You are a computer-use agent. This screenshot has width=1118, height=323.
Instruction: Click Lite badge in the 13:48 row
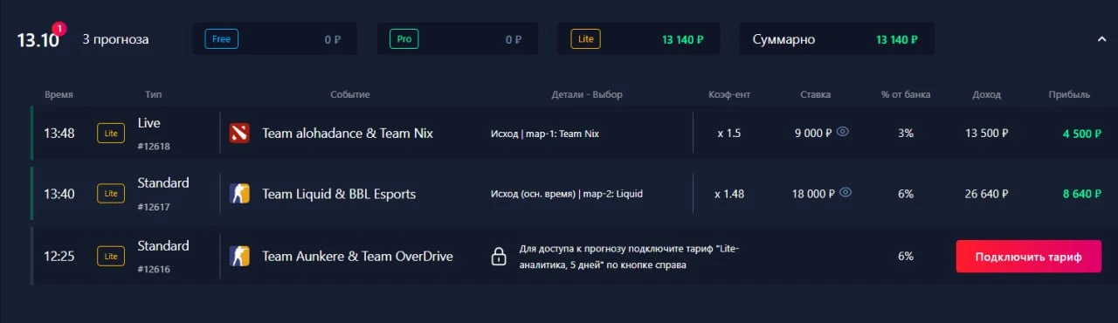pos(111,134)
